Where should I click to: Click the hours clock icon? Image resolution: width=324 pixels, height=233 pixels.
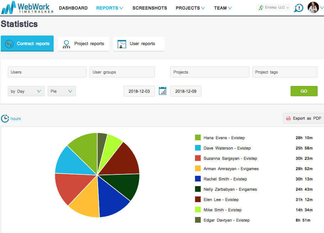pos(5,119)
